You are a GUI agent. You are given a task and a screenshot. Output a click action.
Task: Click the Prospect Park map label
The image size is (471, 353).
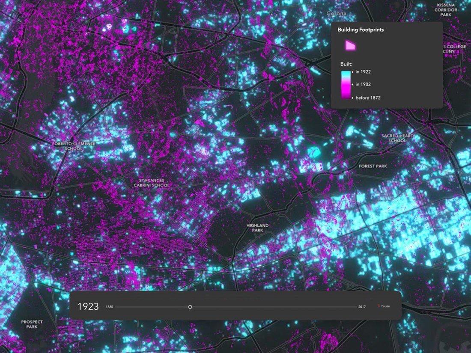coord(32,324)
